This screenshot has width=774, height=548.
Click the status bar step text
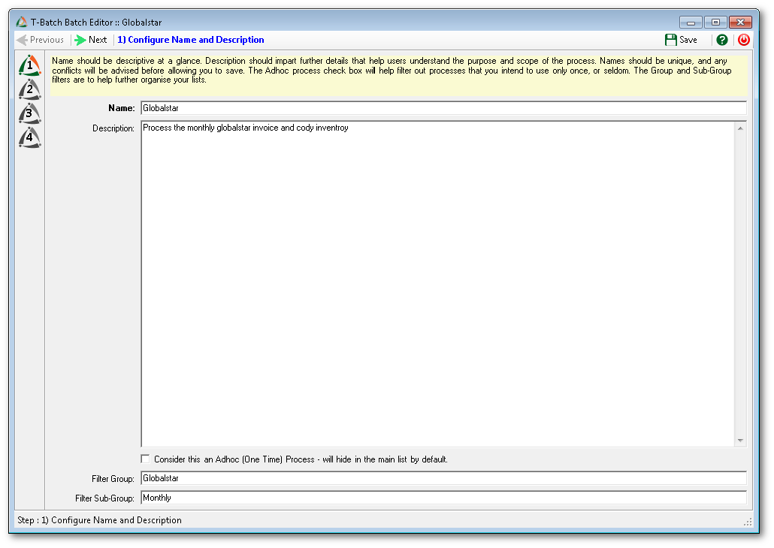[99, 520]
